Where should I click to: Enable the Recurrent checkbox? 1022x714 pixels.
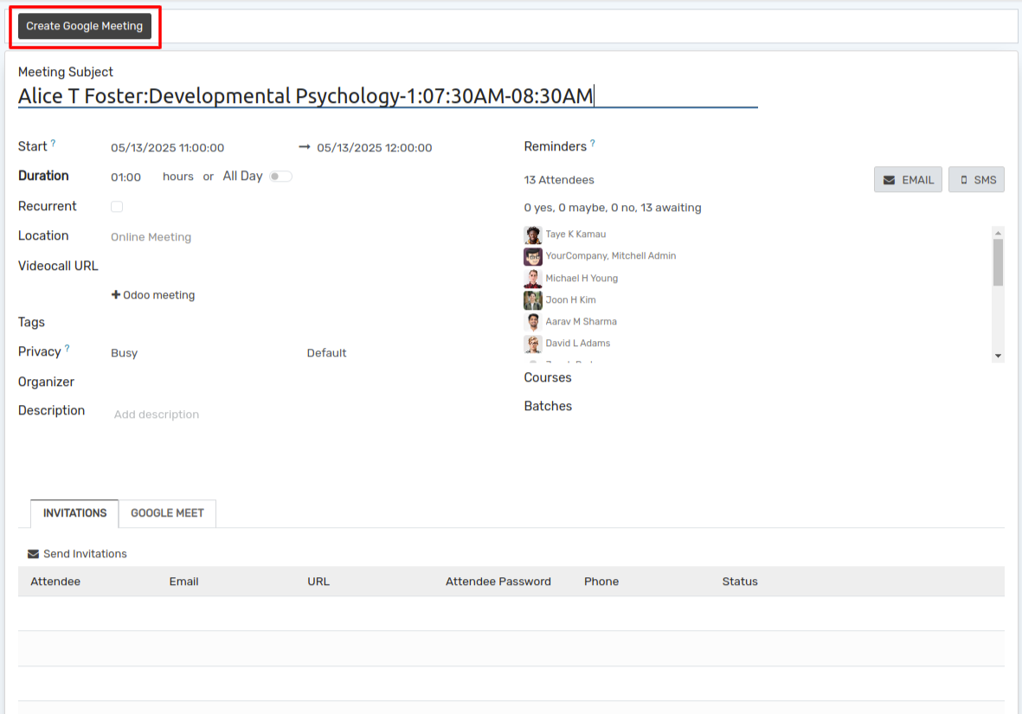(x=117, y=207)
